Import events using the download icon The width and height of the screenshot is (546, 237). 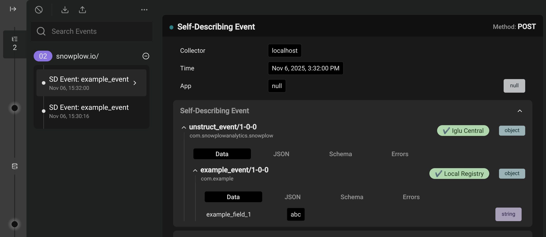[x=65, y=10]
